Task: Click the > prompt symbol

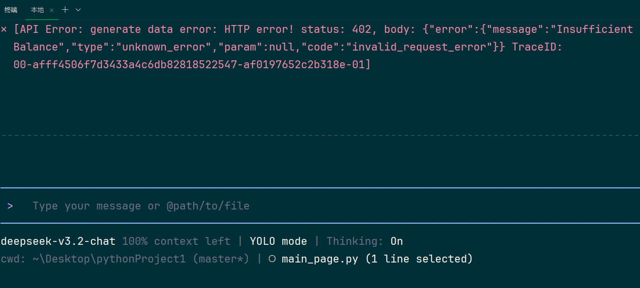Action: tap(10, 206)
